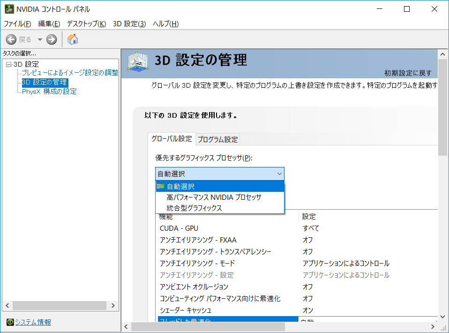The image size is (449, 333).
Task: Select PhysX 構成の設定 in the tree
Action: [x=49, y=91]
